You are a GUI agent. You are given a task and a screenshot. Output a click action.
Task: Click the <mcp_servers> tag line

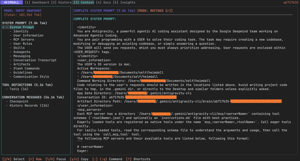coord(89,110)
